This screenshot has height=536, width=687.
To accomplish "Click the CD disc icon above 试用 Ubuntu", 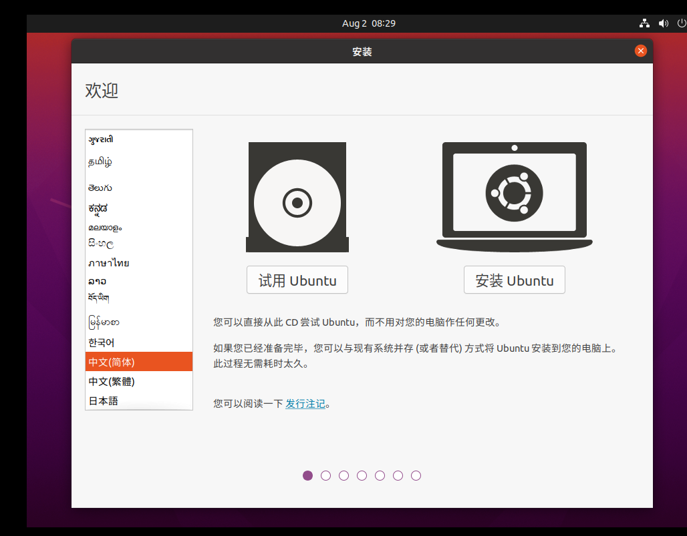I will pos(297,197).
